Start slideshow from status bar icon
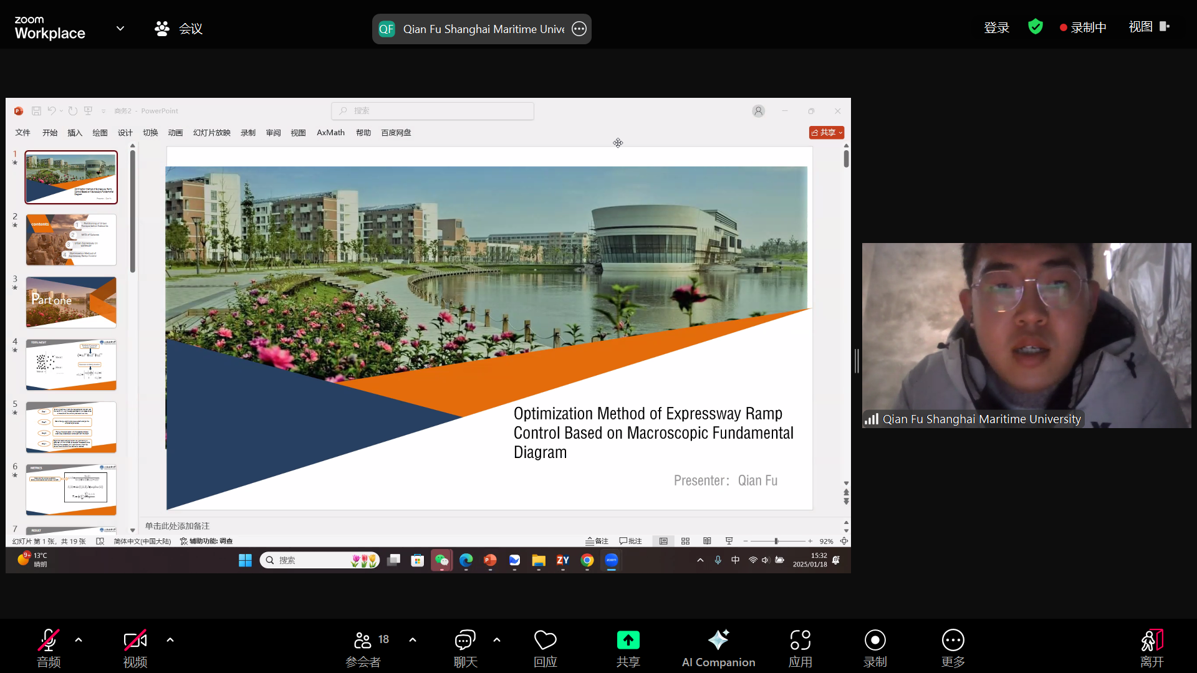The image size is (1197, 673). tap(729, 541)
